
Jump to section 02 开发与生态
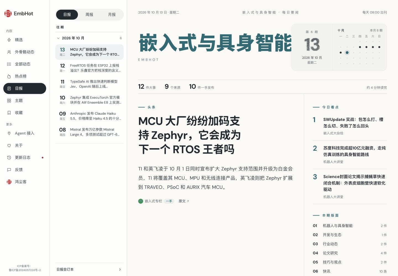tap(350, 235)
